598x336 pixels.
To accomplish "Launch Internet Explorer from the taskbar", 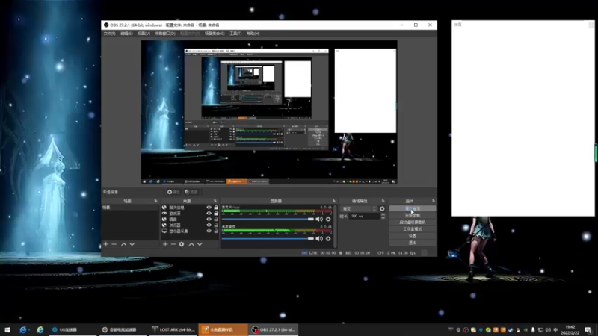I will [x=40, y=329].
